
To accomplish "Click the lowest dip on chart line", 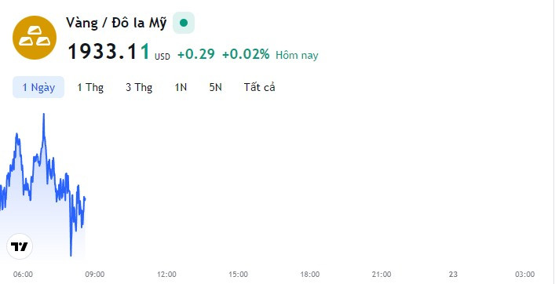I will (x=71, y=255).
